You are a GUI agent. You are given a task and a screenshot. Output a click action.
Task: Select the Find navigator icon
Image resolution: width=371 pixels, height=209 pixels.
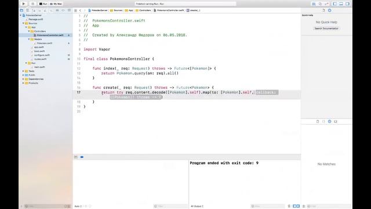[x=39, y=10]
